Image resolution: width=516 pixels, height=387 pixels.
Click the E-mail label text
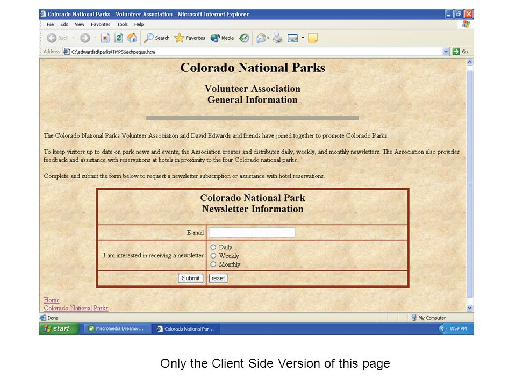tap(195, 233)
